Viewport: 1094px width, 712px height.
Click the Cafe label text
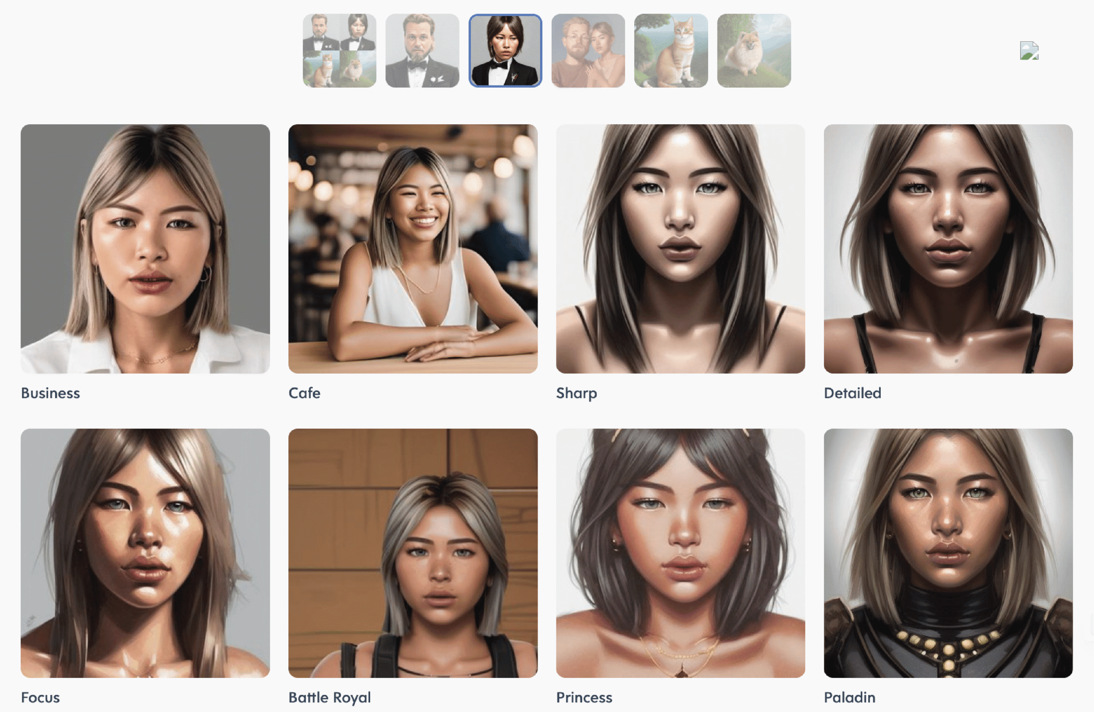coord(304,393)
